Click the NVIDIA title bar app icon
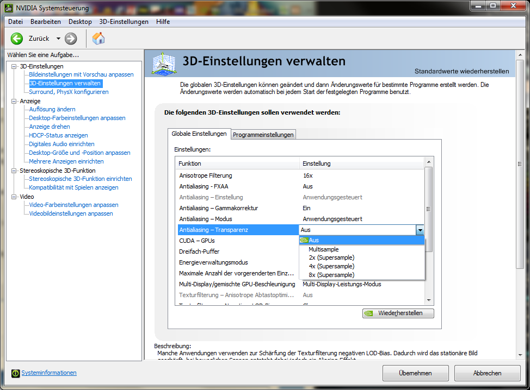 [x=9, y=8]
